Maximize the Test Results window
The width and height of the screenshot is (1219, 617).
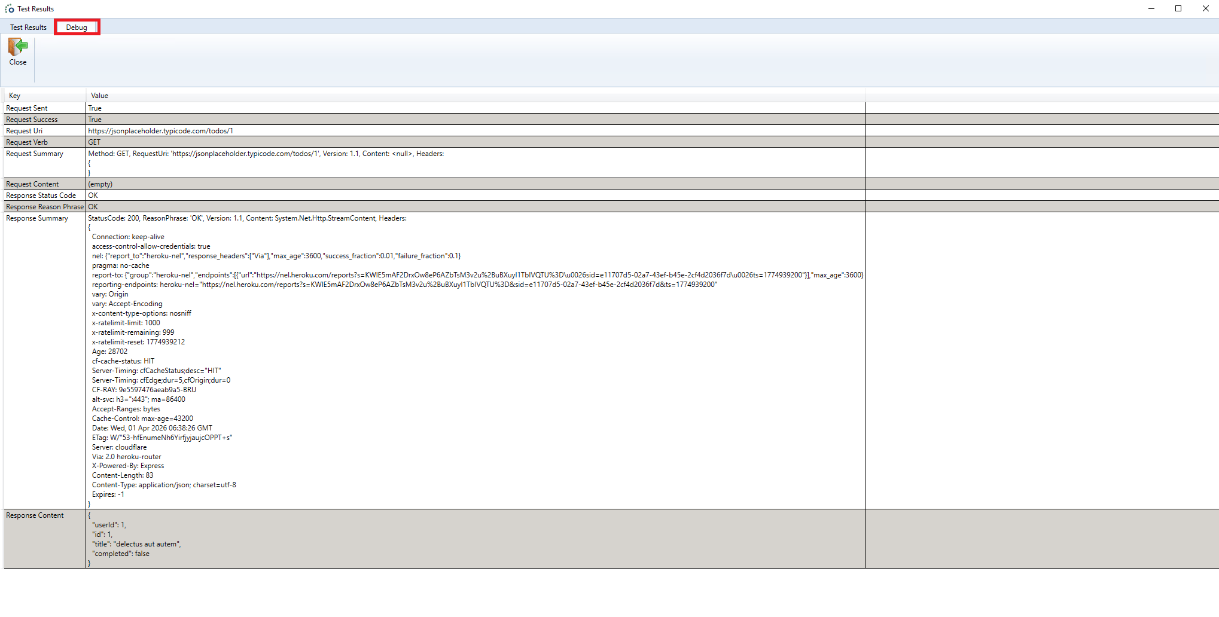[1178, 8]
